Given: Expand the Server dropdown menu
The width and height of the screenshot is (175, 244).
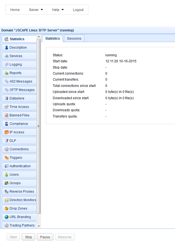Looking at the screenshot, I should 36,10.
